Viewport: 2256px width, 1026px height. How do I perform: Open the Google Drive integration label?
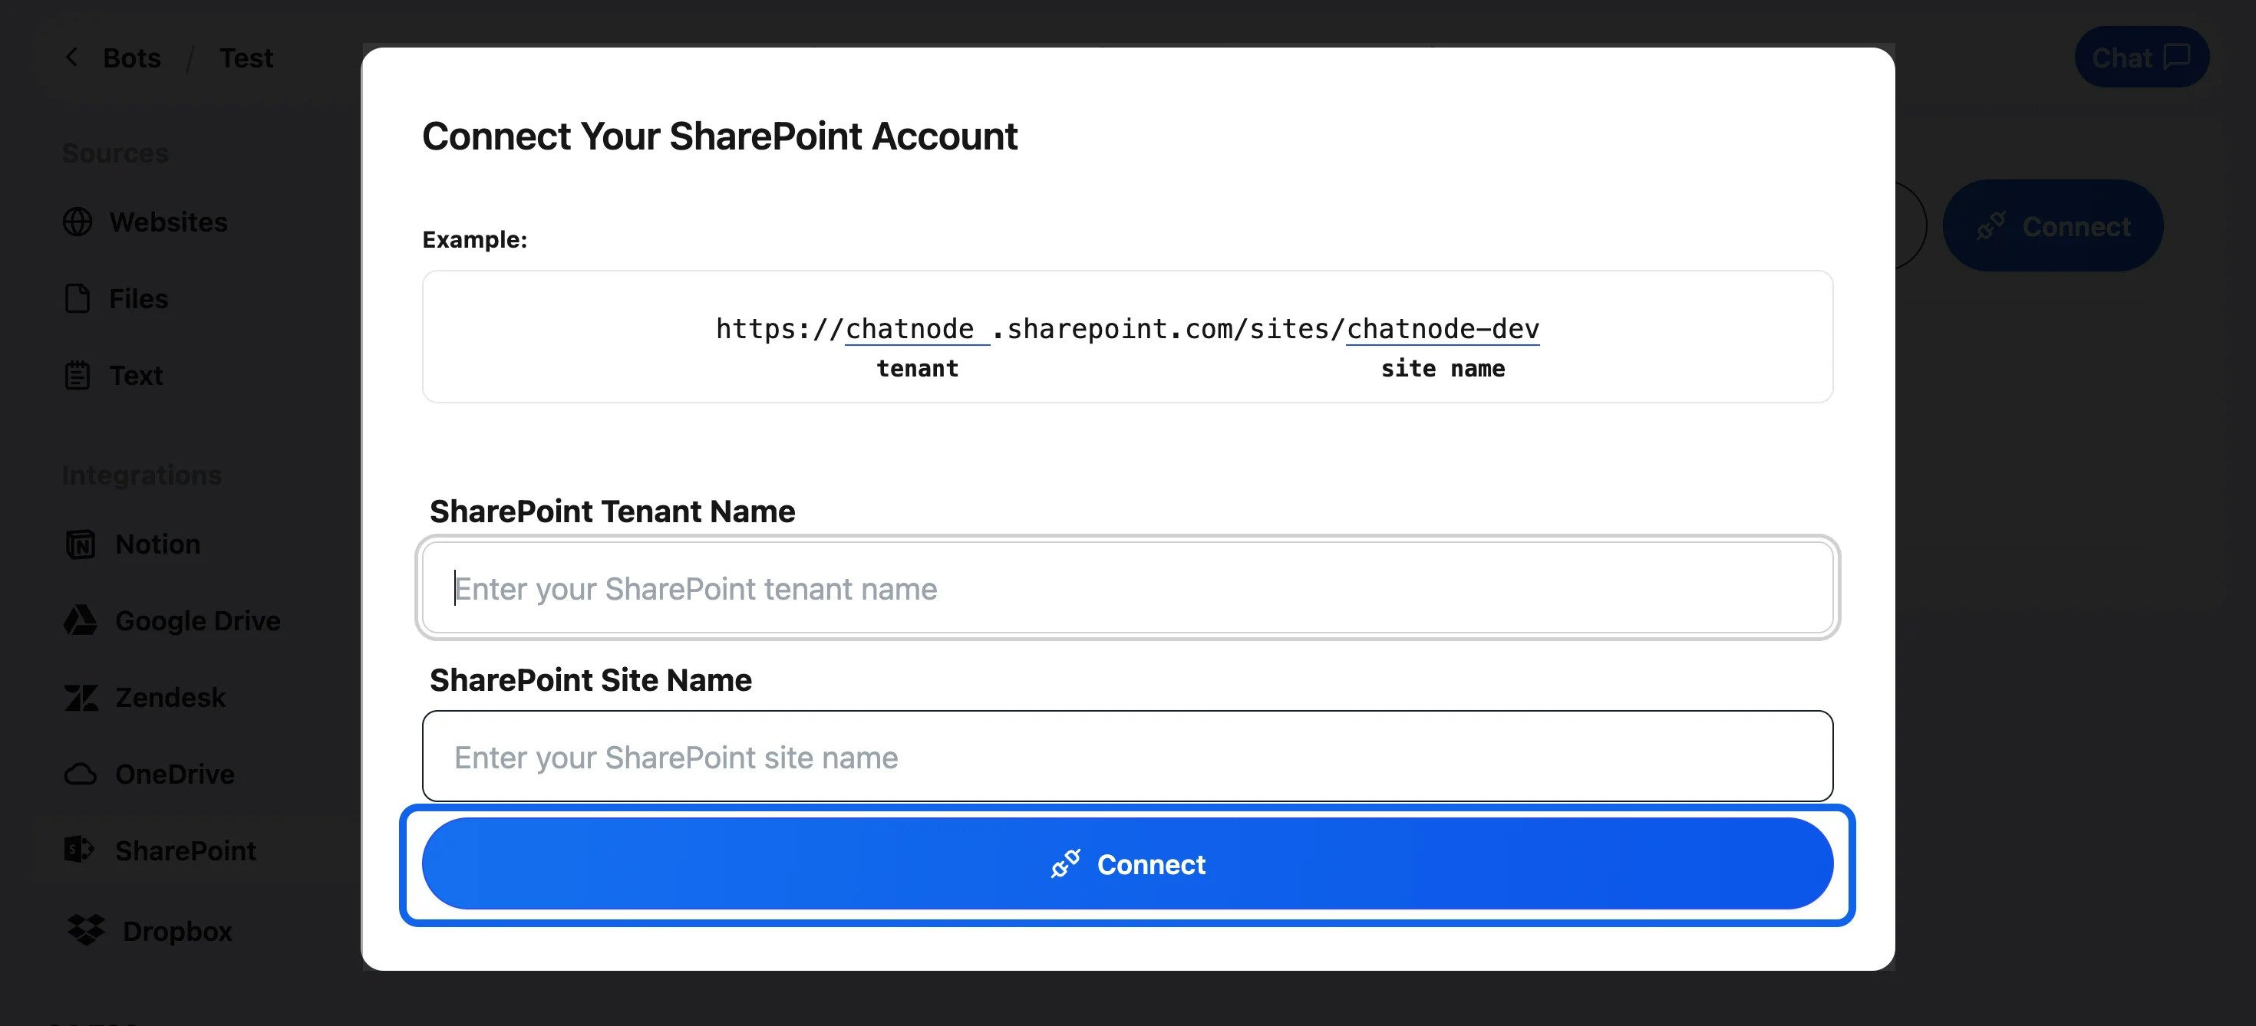[x=198, y=620]
